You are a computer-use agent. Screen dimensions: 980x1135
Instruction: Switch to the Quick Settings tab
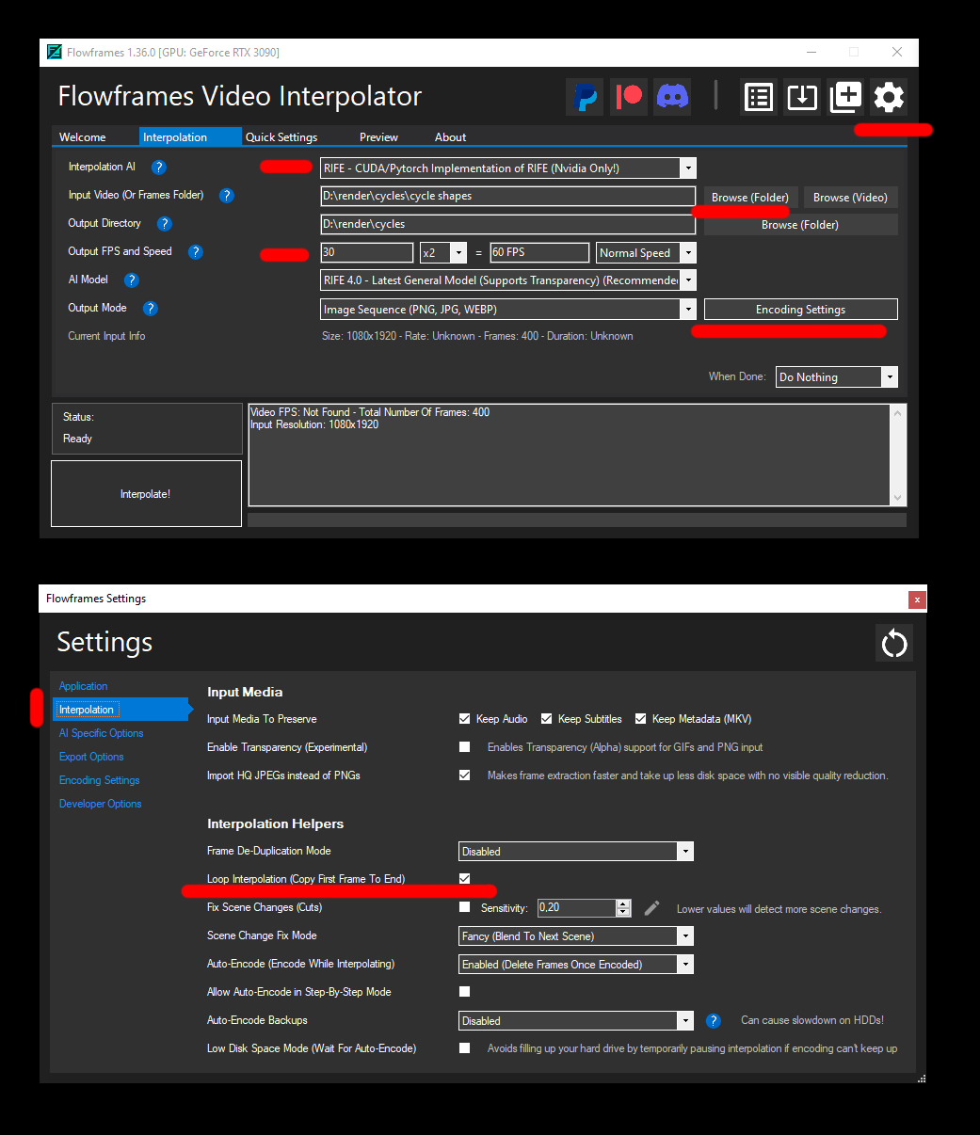coord(281,137)
